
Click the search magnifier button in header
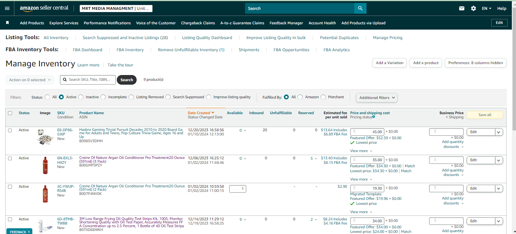pos(360,8)
